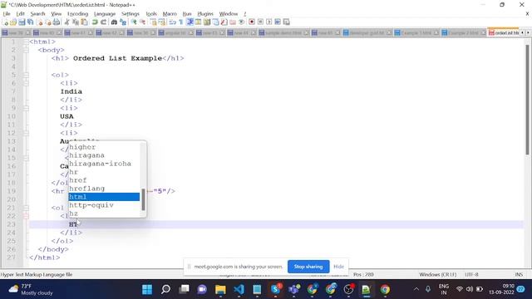Open Visual Studio Code from taskbar

click(239, 290)
